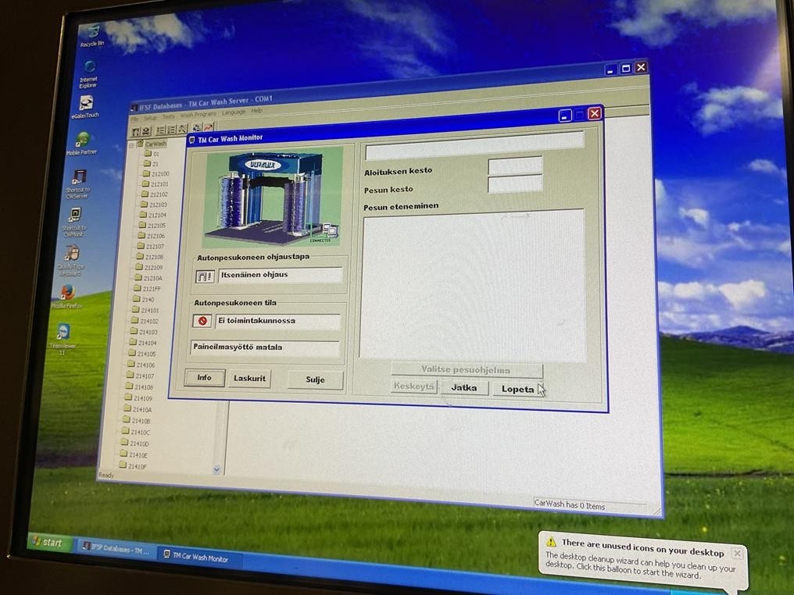Viewport: 794px width, 595px height.
Task: Open the Wash Programs menu
Action: click(198, 114)
